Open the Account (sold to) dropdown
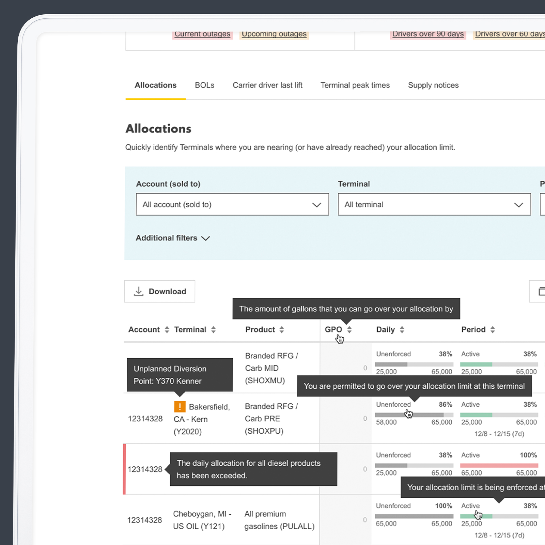 click(232, 204)
